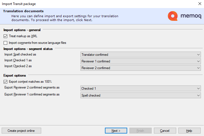Expand the Import Checked 1 as dropdown

[141, 61]
